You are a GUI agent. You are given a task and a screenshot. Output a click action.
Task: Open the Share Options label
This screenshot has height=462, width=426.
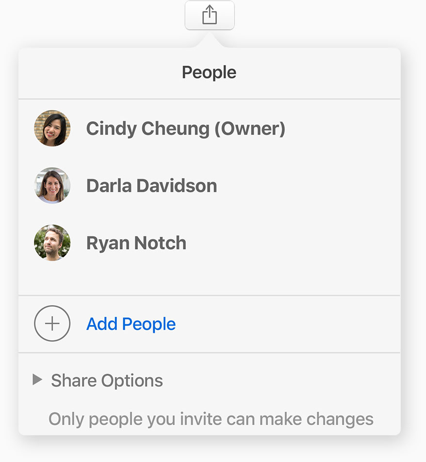point(107,380)
